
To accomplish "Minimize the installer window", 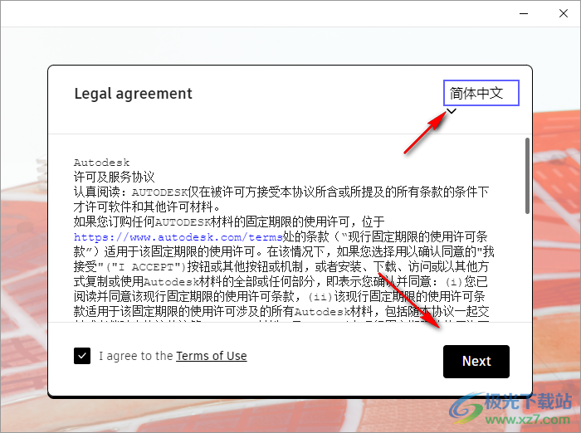I will tap(524, 14).
